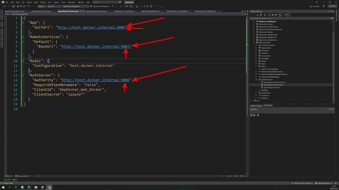Open the Error List tab
339x190 pixels.
pos(7,179)
